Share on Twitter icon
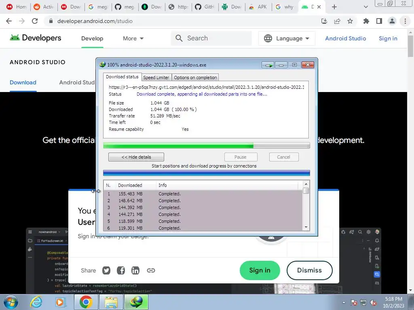 [106, 270]
